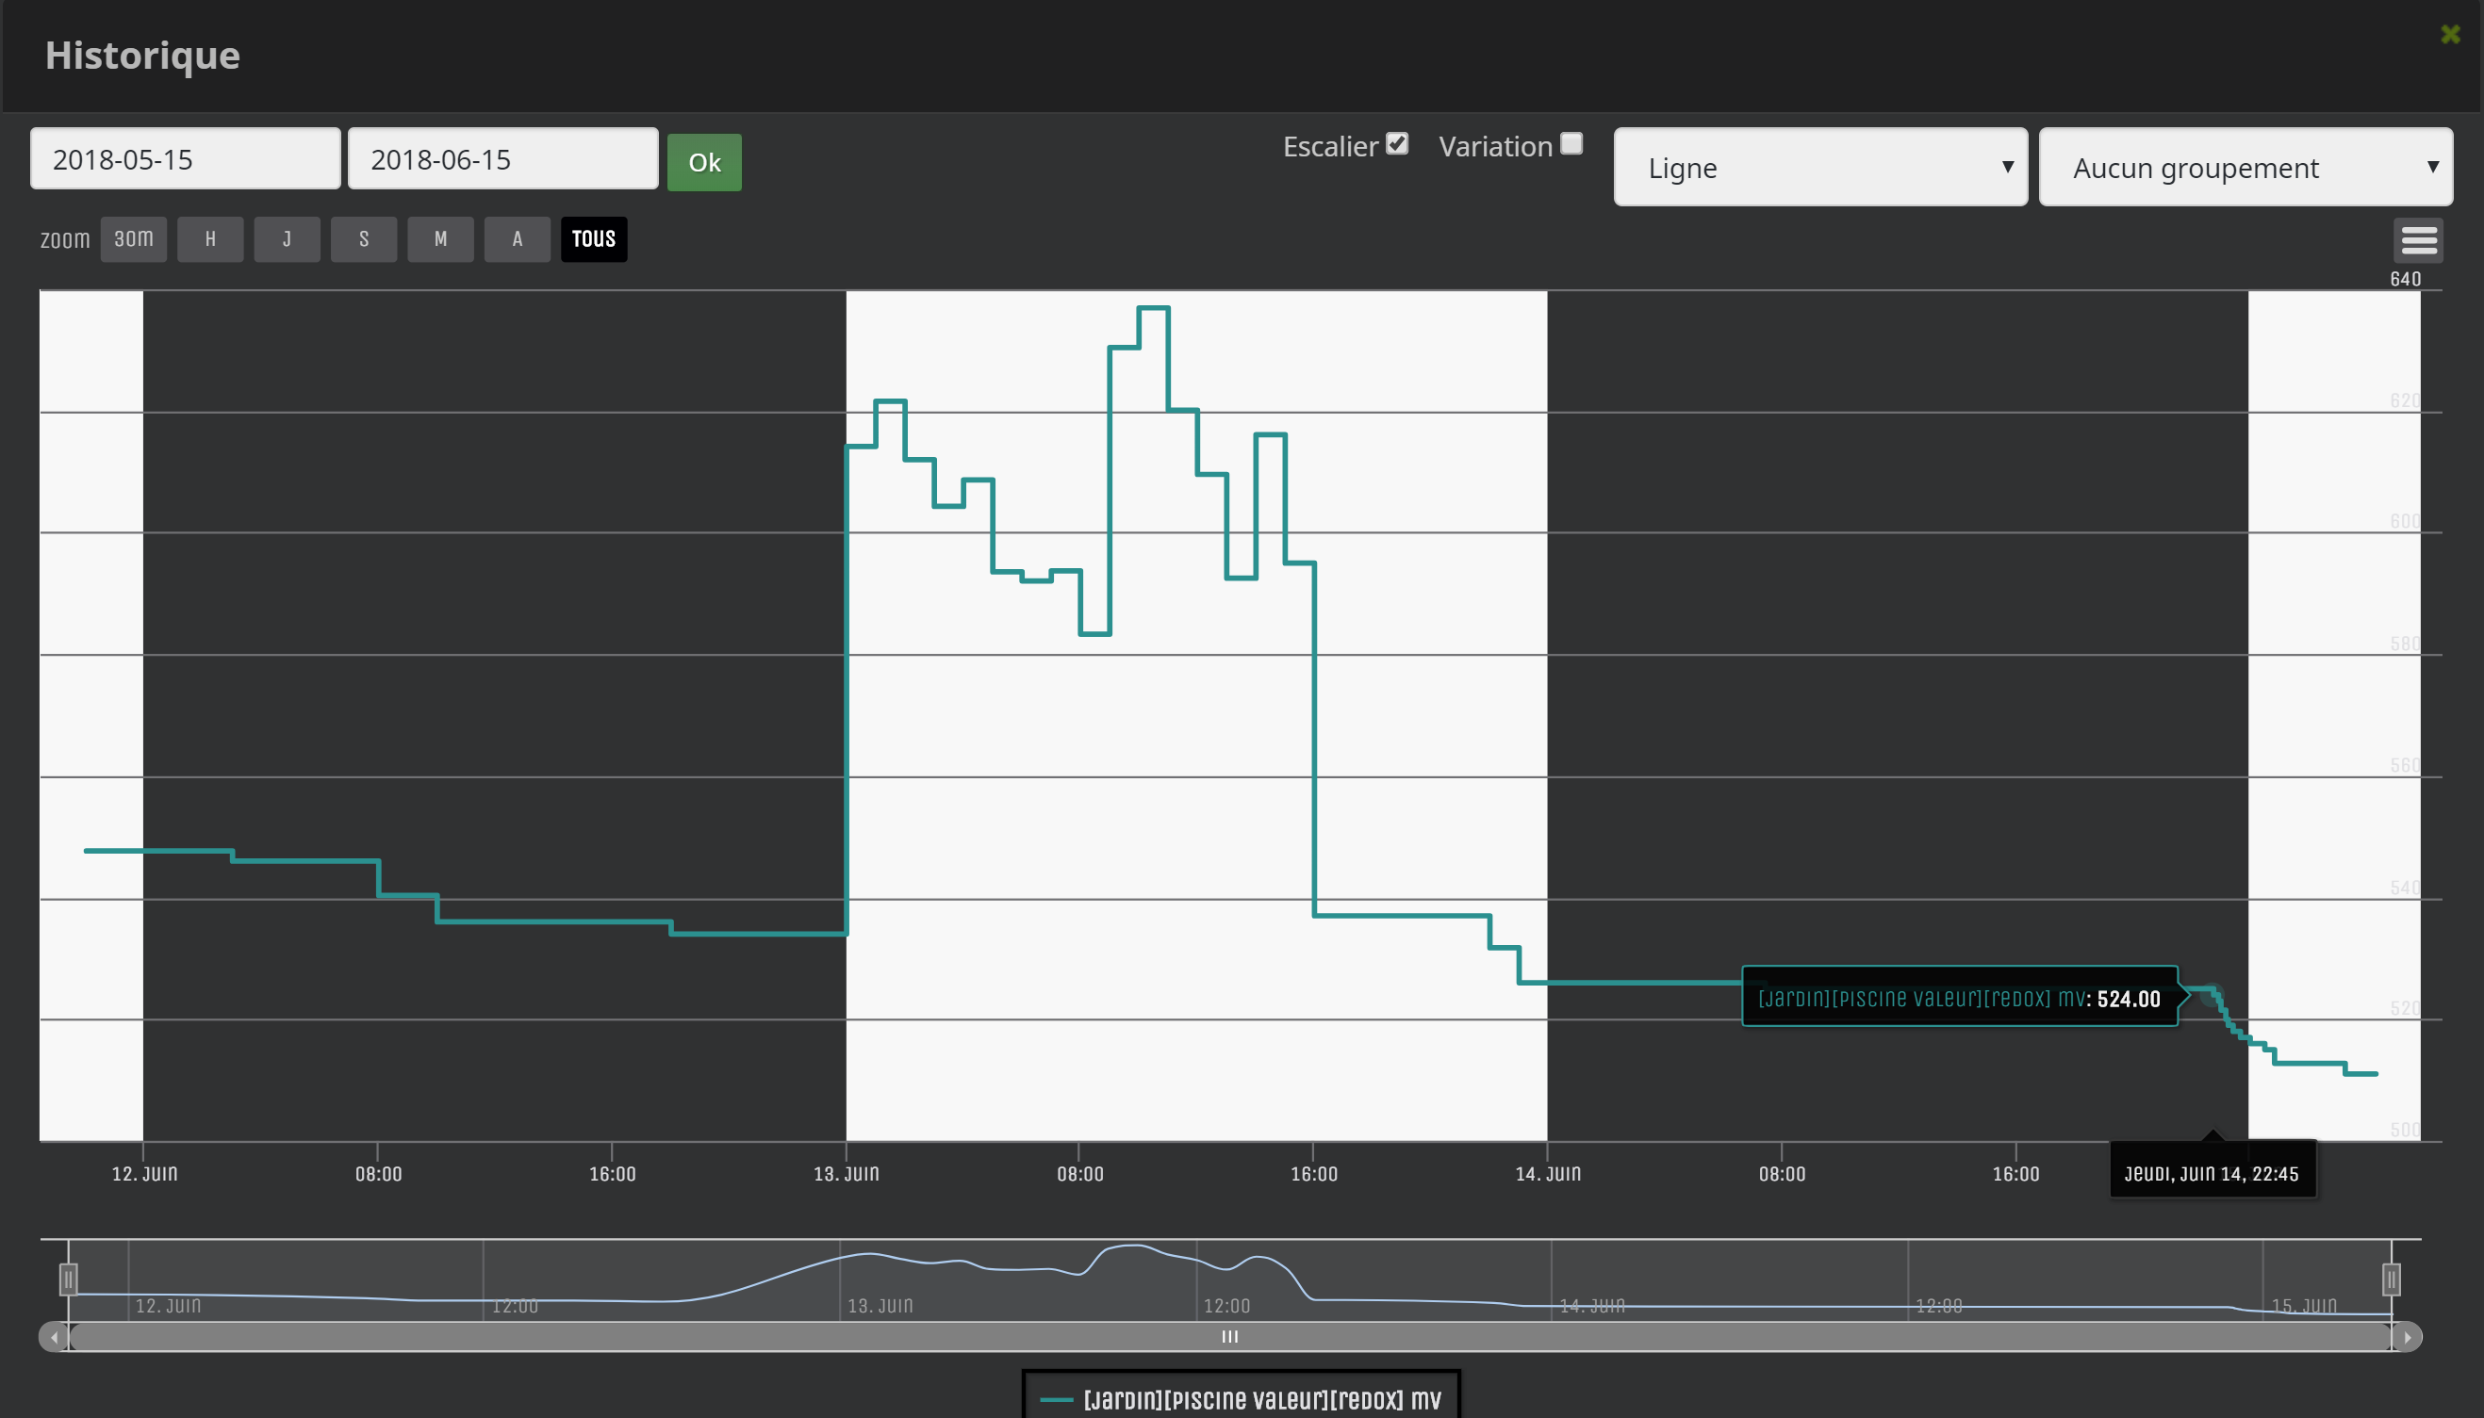
Task: Click the 12. Juin x-axis label
Action: (x=144, y=1174)
